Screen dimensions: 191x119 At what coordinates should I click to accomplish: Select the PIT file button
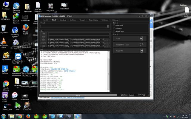[44, 34]
